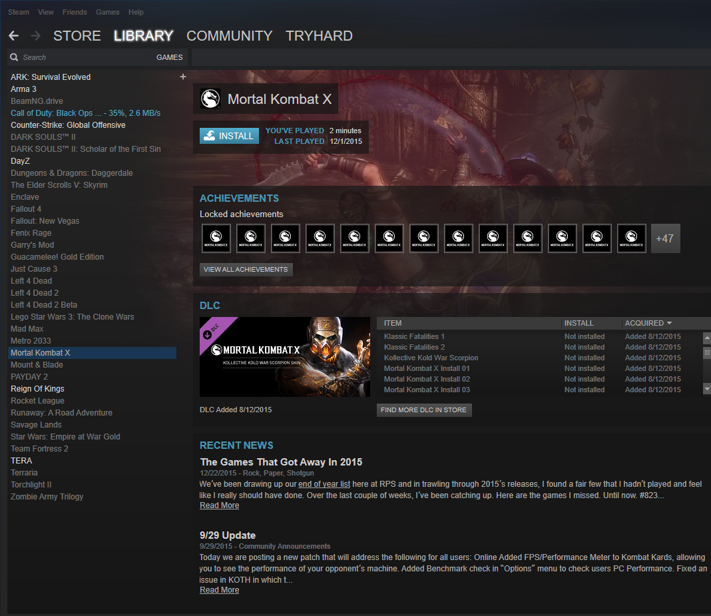711x616 pixels.
Task: Select Mortal Kombat X in the sidebar
Action: 92,353
